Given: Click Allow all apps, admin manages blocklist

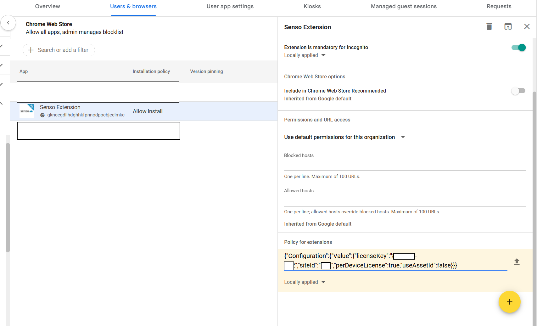Looking at the screenshot, I should coord(75,32).
